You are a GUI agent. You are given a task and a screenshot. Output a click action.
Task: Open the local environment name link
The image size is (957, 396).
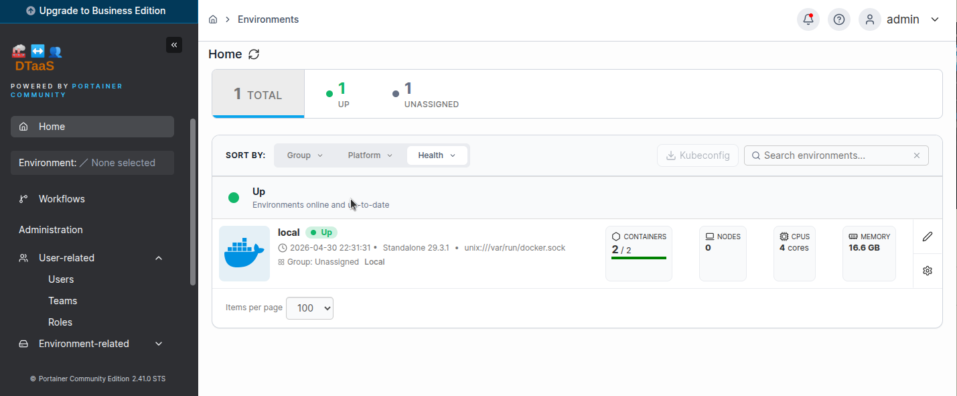[x=289, y=233]
